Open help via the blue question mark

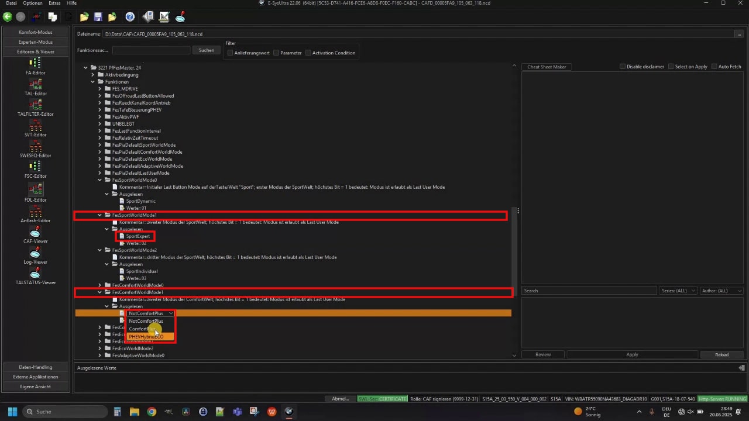(130, 17)
